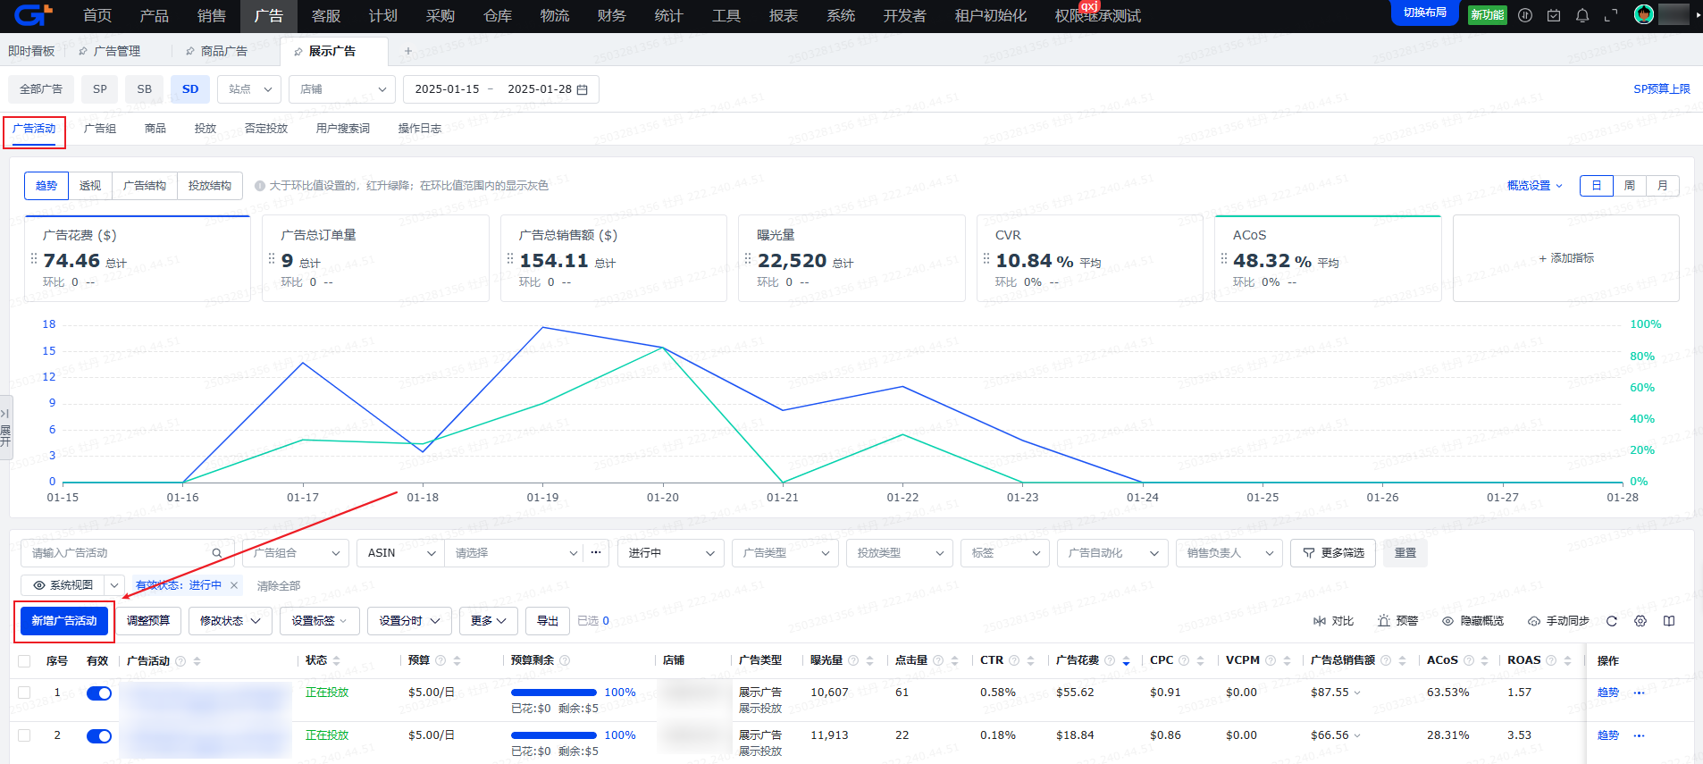The image size is (1703, 764).
Task: Open the book guide icon
Action: click(x=1669, y=621)
